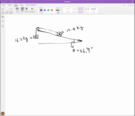Image resolution: width=135 pixels, height=116 pixels.
Task: Open the Ink Color picker
Action: (58, 10)
